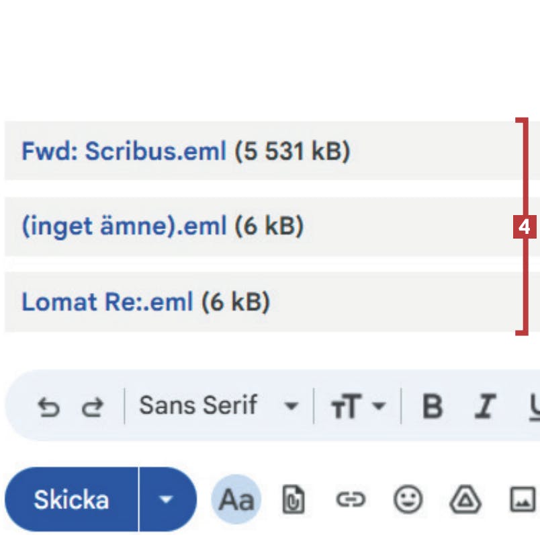Open the Fwd: Scribus.eml attachment

[x=124, y=151]
